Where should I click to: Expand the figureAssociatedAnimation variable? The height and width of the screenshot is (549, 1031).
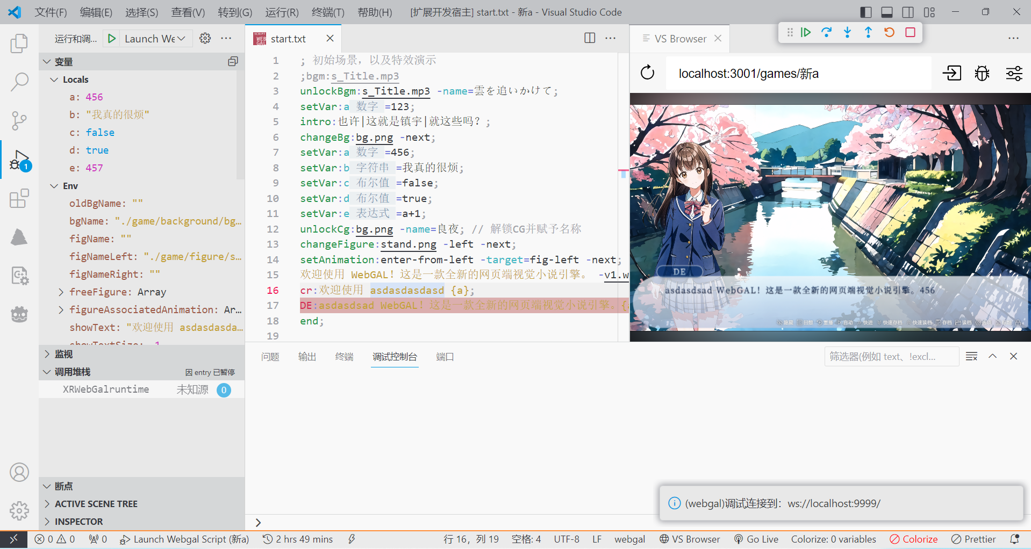(61, 310)
